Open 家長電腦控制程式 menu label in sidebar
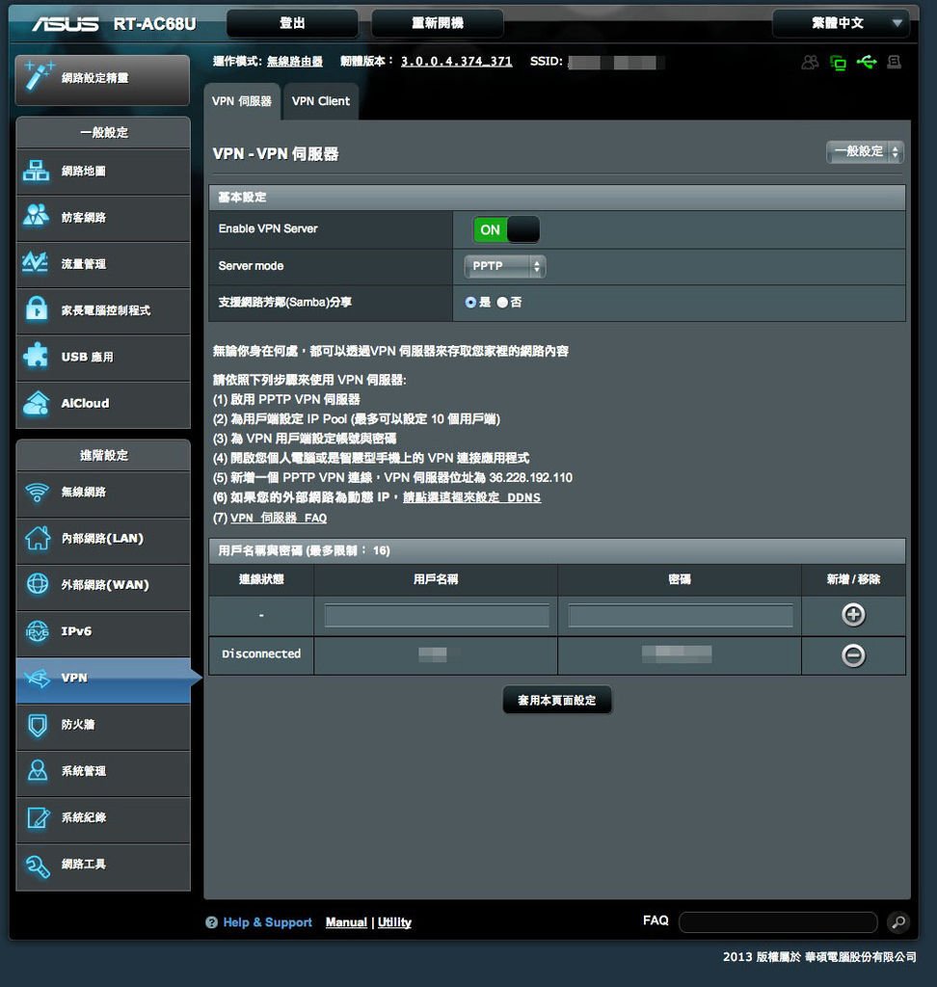The width and height of the screenshot is (937, 987). pos(106,310)
